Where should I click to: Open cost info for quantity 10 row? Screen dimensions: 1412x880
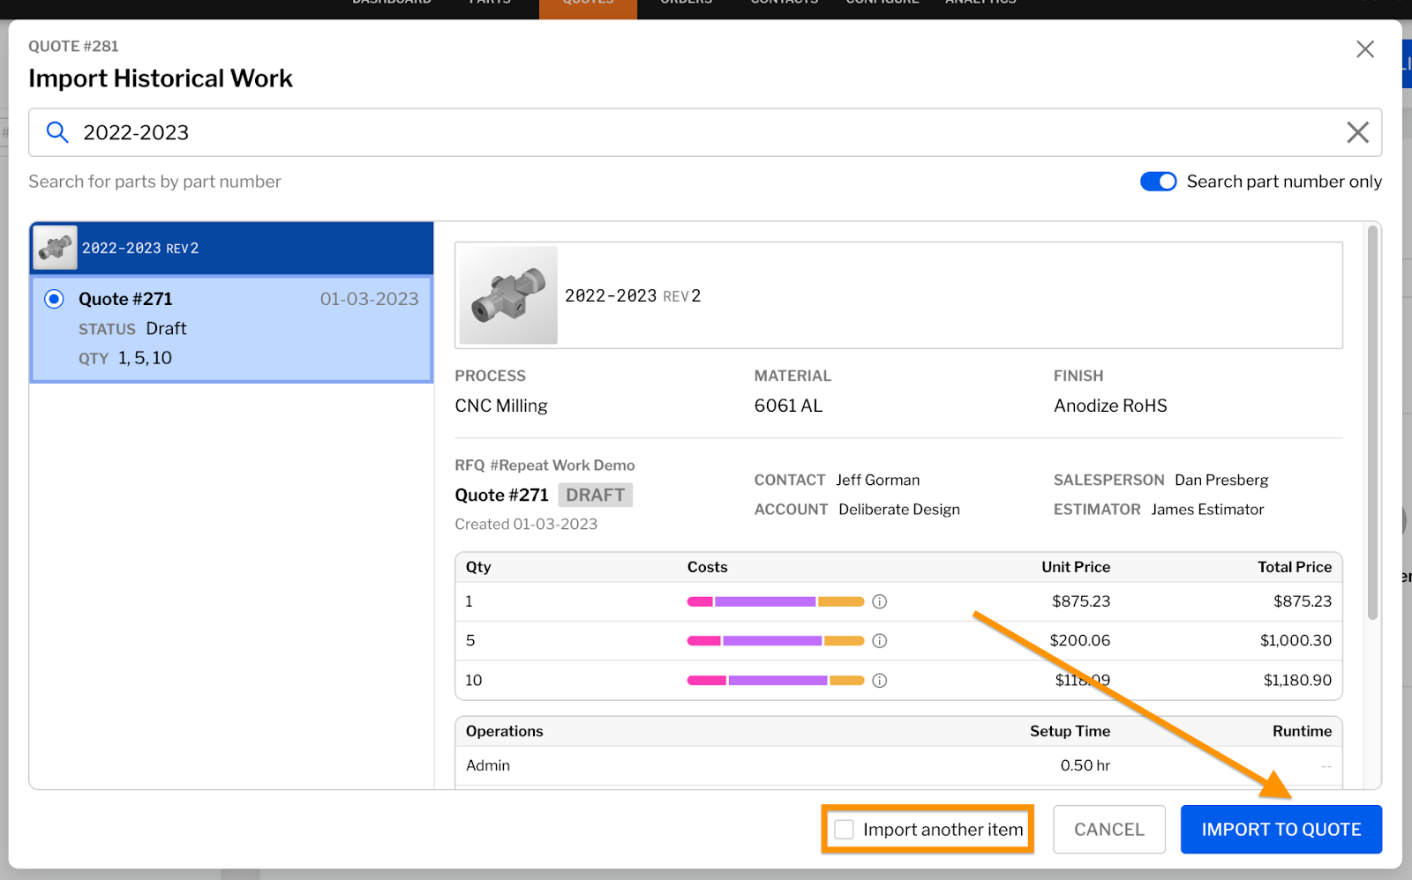[x=879, y=681]
